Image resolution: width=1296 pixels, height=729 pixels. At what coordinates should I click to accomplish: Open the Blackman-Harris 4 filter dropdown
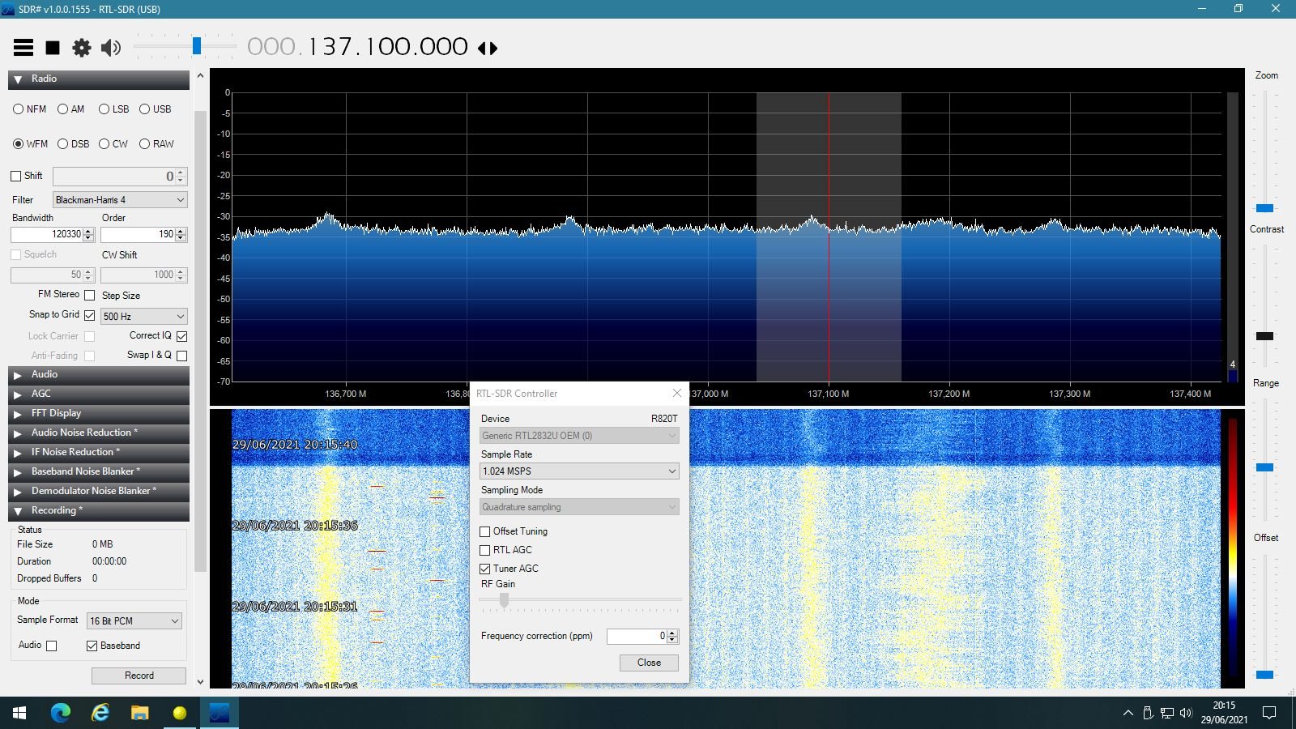[x=120, y=199]
